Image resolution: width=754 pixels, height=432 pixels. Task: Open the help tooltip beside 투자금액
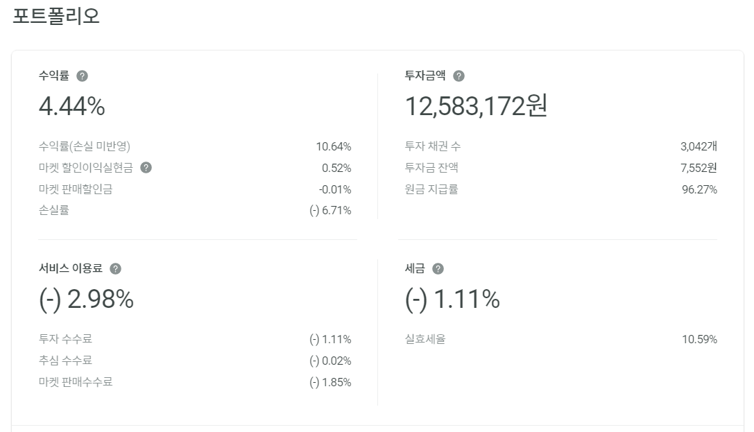tap(459, 76)
